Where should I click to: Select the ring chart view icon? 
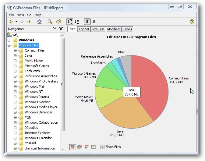click(80, 147)
